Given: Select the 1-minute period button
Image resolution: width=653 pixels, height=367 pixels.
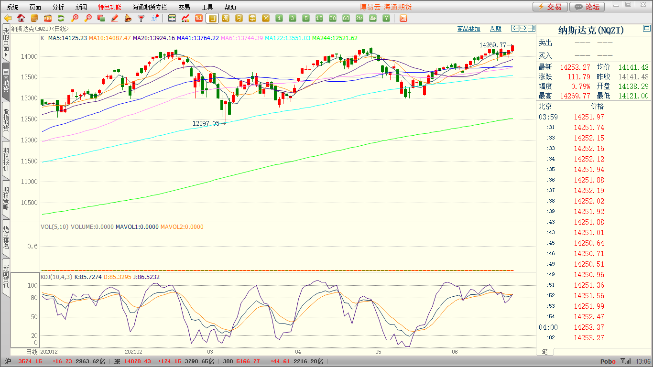Looking at the screenshot, I should coord(279,18).
